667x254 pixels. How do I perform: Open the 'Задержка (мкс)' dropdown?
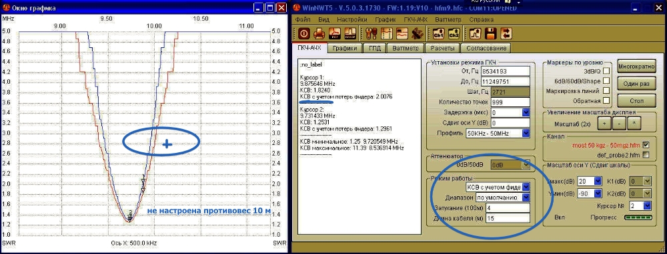click(x=526, y=112)
